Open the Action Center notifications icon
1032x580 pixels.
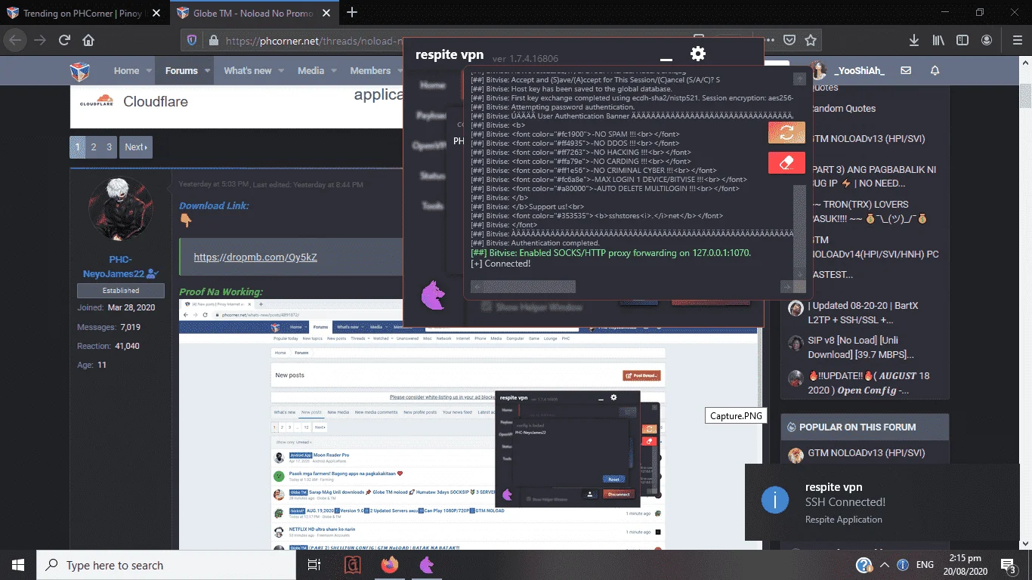pos(1008,565)
